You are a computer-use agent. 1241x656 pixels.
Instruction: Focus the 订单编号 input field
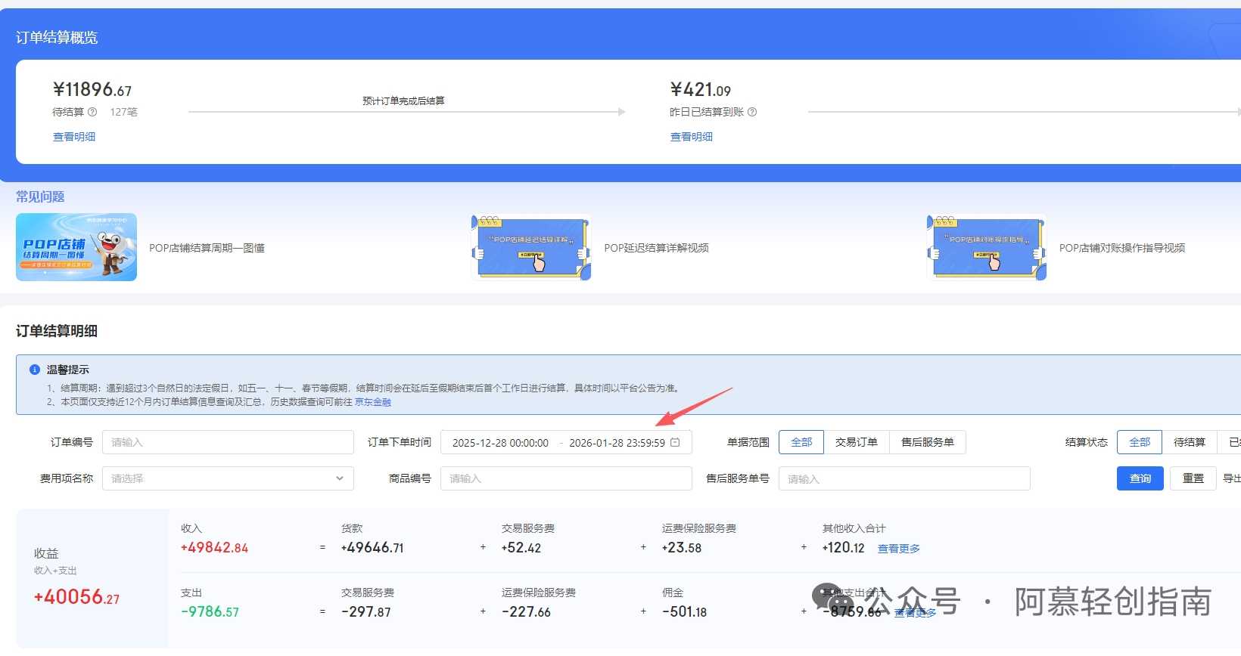[228, 442]
